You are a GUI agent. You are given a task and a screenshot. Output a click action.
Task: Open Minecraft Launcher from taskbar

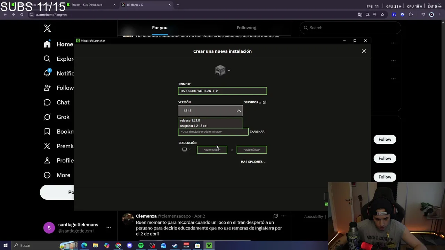[x=209, y=245]
